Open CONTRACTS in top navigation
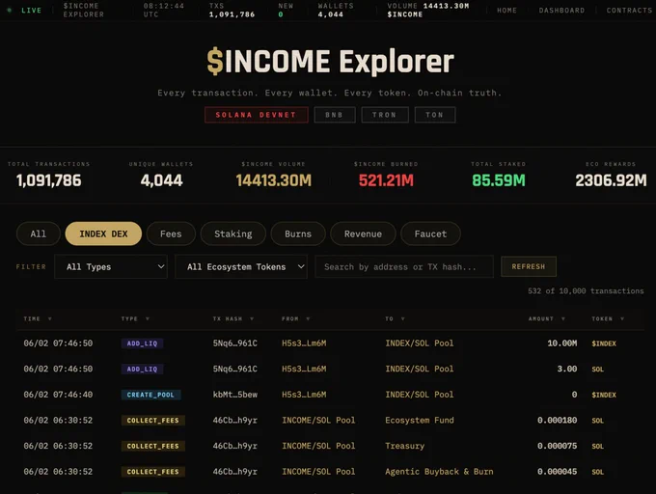 (x=629, y=11)
